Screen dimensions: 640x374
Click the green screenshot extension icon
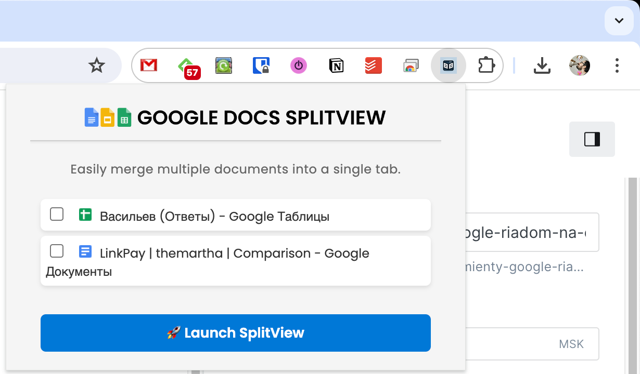pyautogui.click(x=224, y=65)
